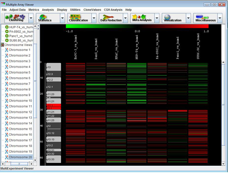Open the Data Reduction toolbar button
This screenshot has height=173, width=228.
tap(111, 18)
